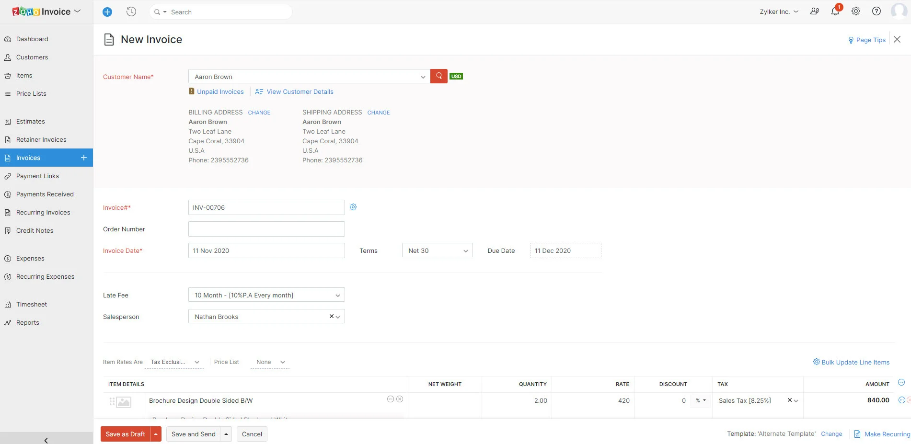911x444 pixels.
Task: Click drag handle of Brochure Design row
Action: pos(112,402)
